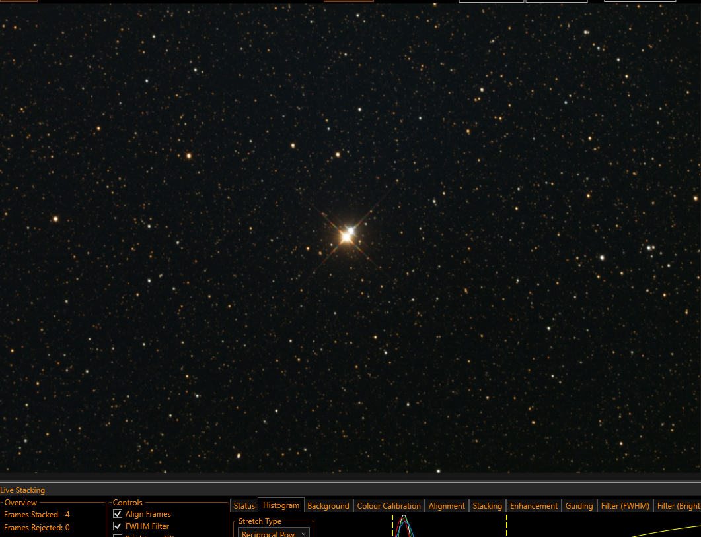
Task: Click the left yellow dashed histogram marker
Action: (x=392, y=525)
